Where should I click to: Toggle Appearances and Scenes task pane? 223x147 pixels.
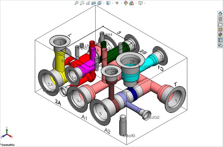(x=220, y=35)
